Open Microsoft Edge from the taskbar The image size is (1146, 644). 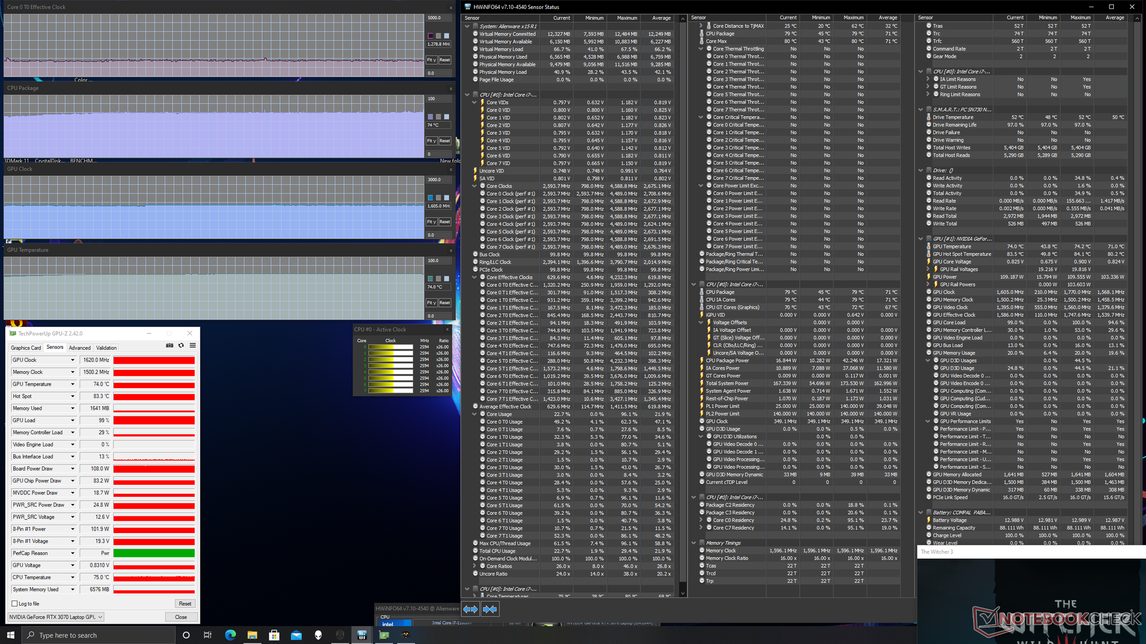pos(230,635)
